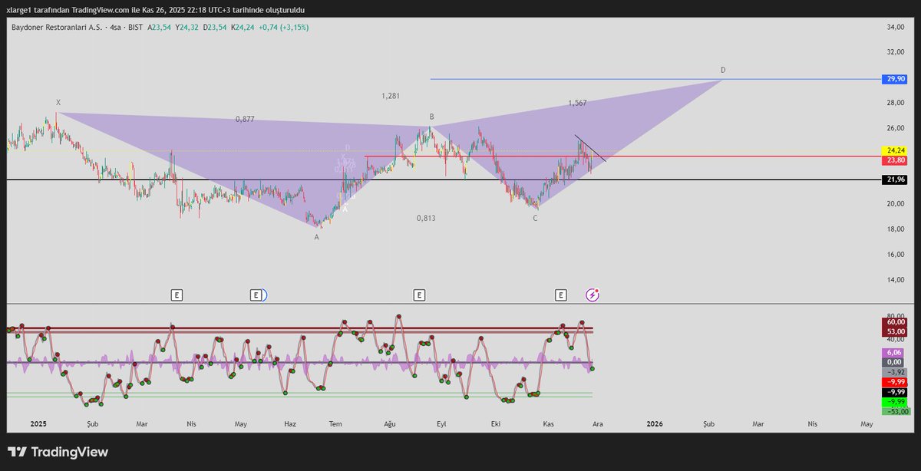Click the 28,00 price axis label

[x=896, y=103]
